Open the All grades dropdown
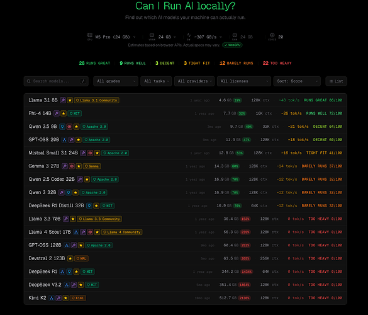This screenshot has height=315, width=368. [x=116, y=81]
